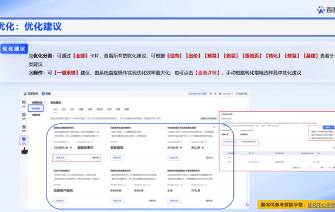Open the 优化中心手册 link on yellow banner

coord(321,205)
